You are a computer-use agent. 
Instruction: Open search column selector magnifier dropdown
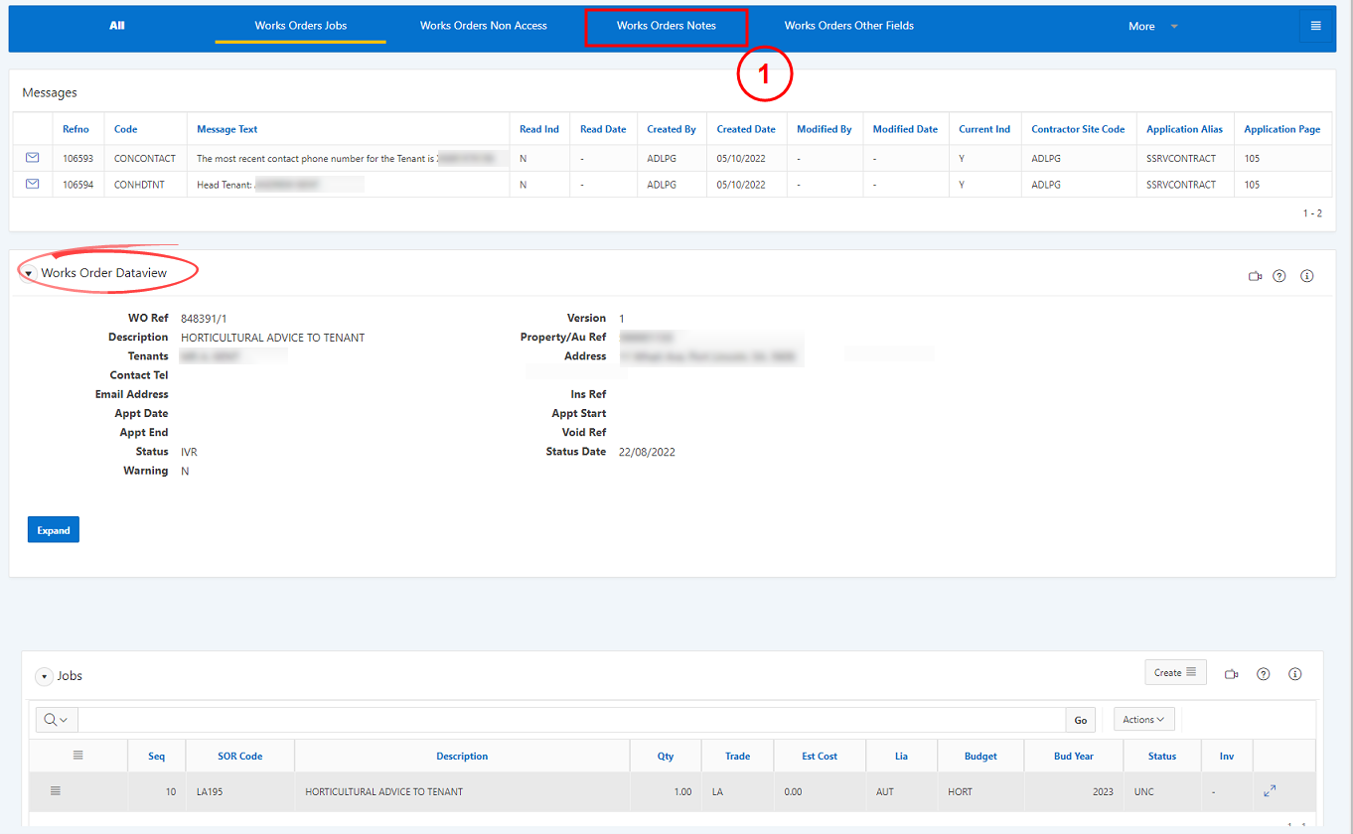pos(56,720)
